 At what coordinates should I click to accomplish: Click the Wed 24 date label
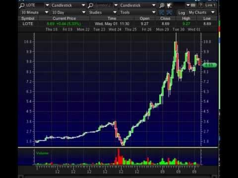tap(115, 30)
